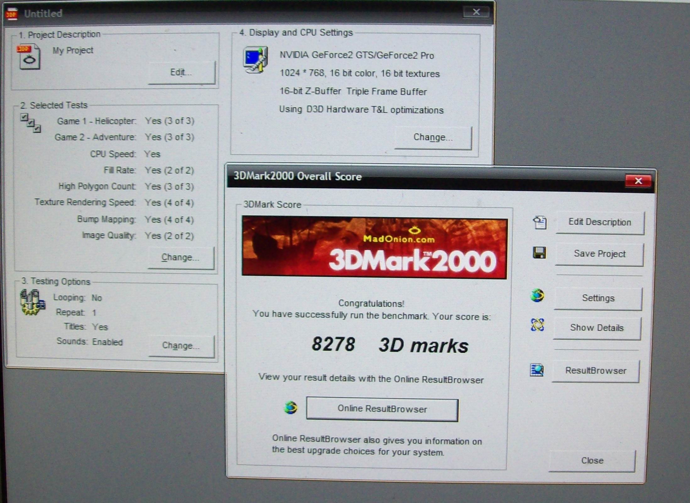Click the "Texture Rendering Speed" test row
The width and height of the screenshot is (690, 503).
(114, 202)
